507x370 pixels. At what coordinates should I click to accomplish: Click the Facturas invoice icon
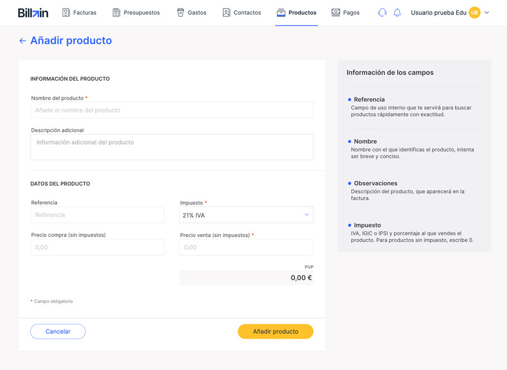point(66,12)
